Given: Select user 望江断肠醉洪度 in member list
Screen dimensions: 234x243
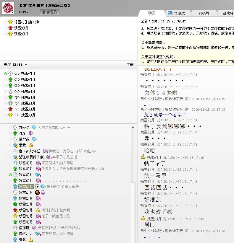Looking at the screenshot, I should coord(31,157).
